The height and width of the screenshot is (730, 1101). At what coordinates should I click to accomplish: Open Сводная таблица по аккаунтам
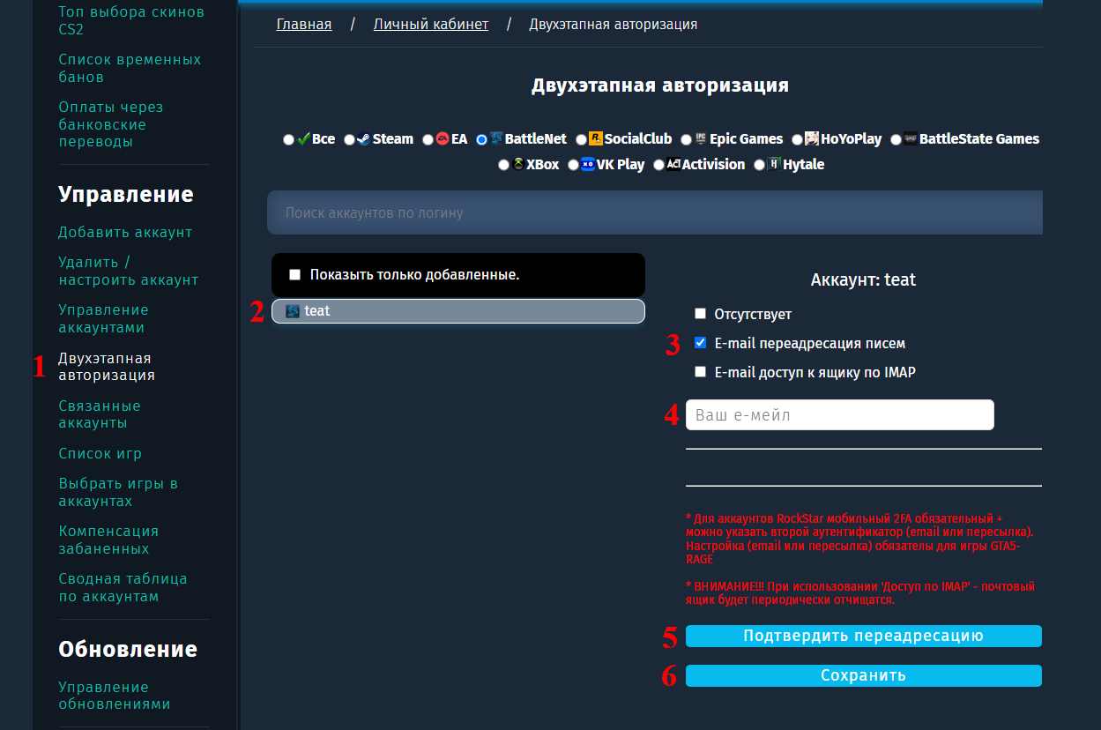pyautogui.click(x=123, y=587)
